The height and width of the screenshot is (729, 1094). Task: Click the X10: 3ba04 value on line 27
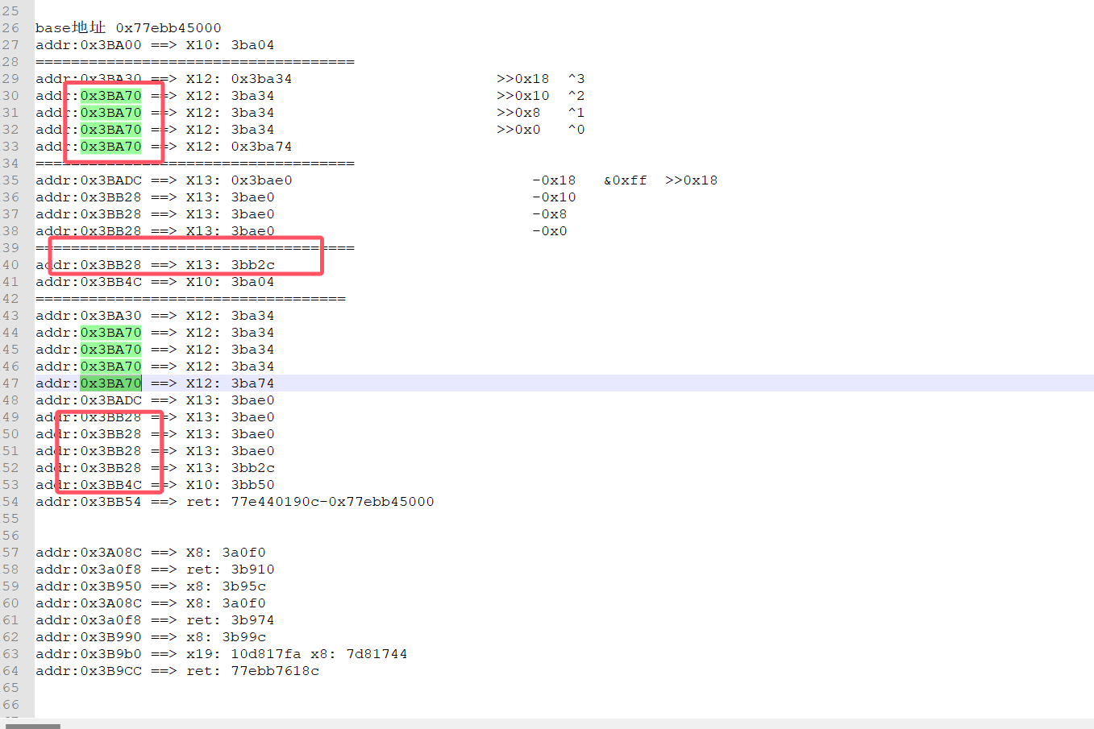(x=230, y=45)
